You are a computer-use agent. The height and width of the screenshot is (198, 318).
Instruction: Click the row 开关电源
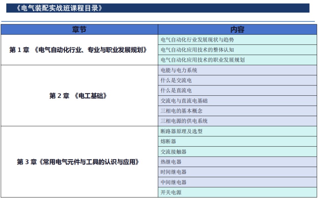pos(237,192)
